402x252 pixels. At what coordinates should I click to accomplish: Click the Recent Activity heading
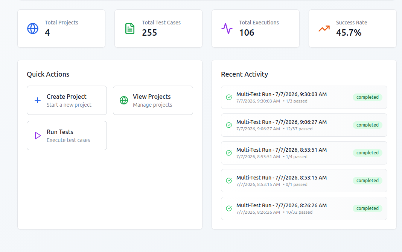click(245, 74)
